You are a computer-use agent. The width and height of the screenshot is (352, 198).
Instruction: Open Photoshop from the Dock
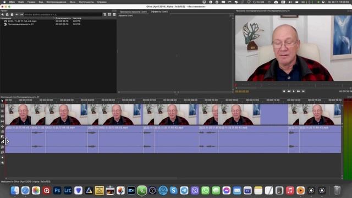[x=57, y=190]
